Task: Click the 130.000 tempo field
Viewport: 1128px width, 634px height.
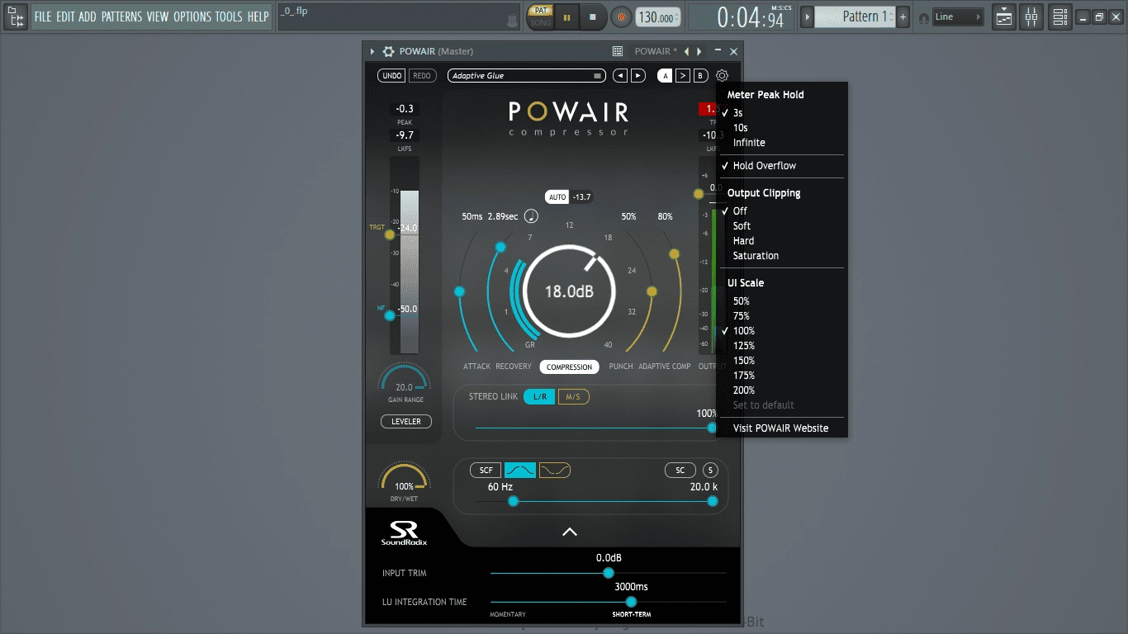Action: click(658, 17)
